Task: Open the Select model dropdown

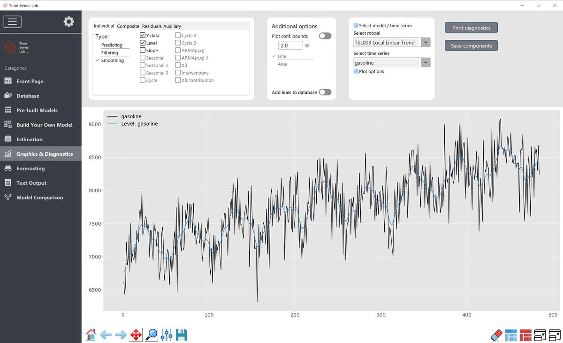Action: point(426,42)
